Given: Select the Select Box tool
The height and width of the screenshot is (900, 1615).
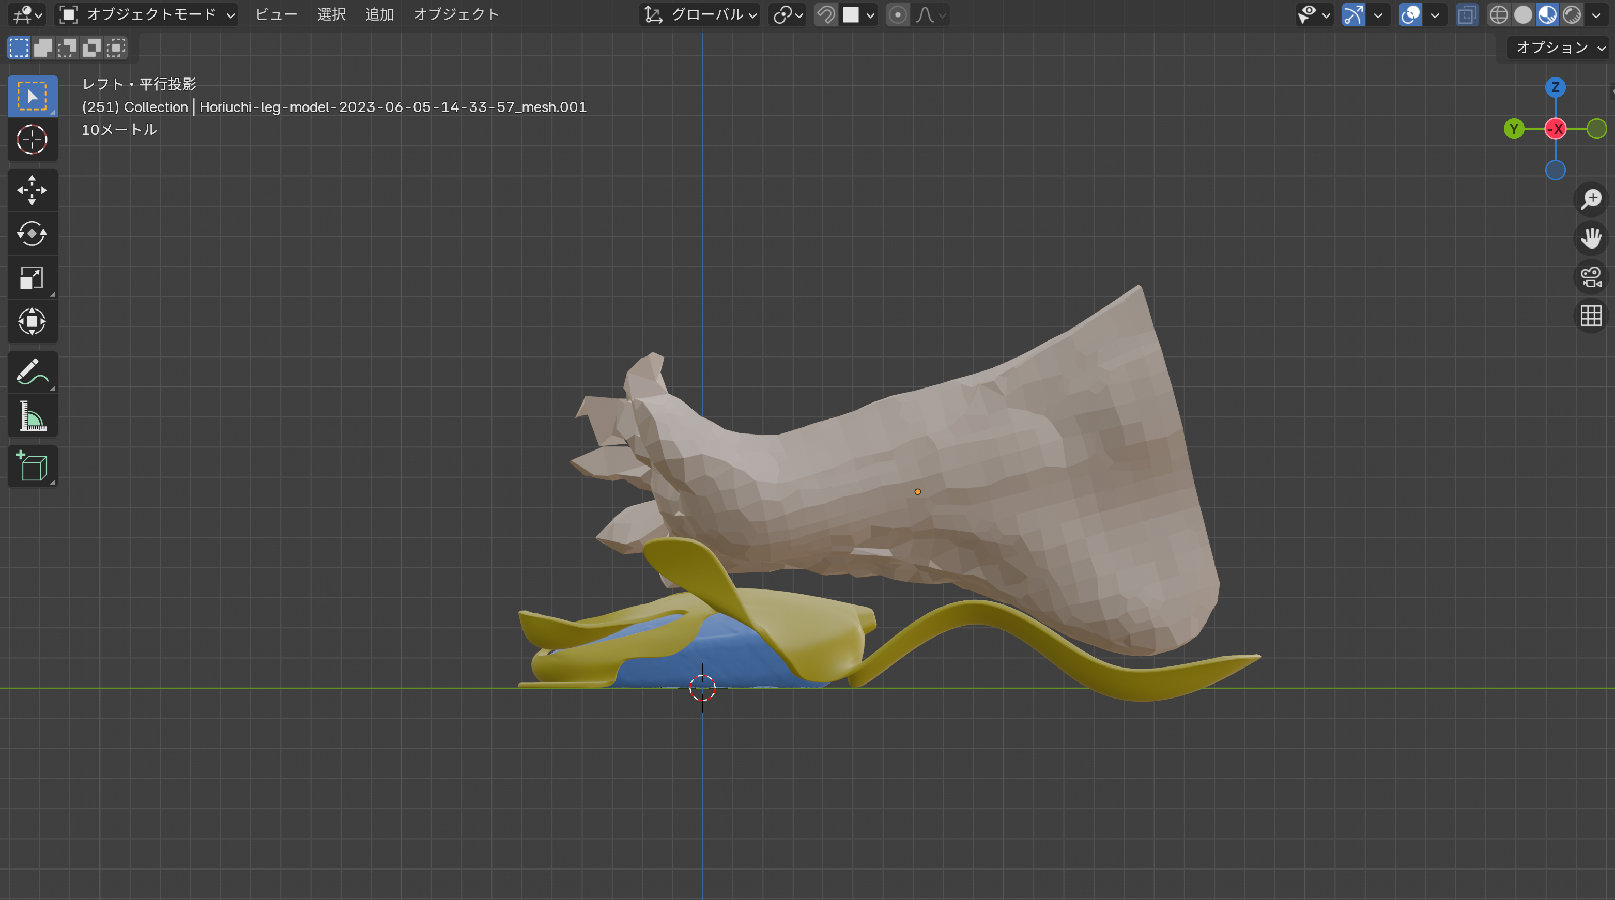Looking at the screenshot, I should tap(32, 97).
